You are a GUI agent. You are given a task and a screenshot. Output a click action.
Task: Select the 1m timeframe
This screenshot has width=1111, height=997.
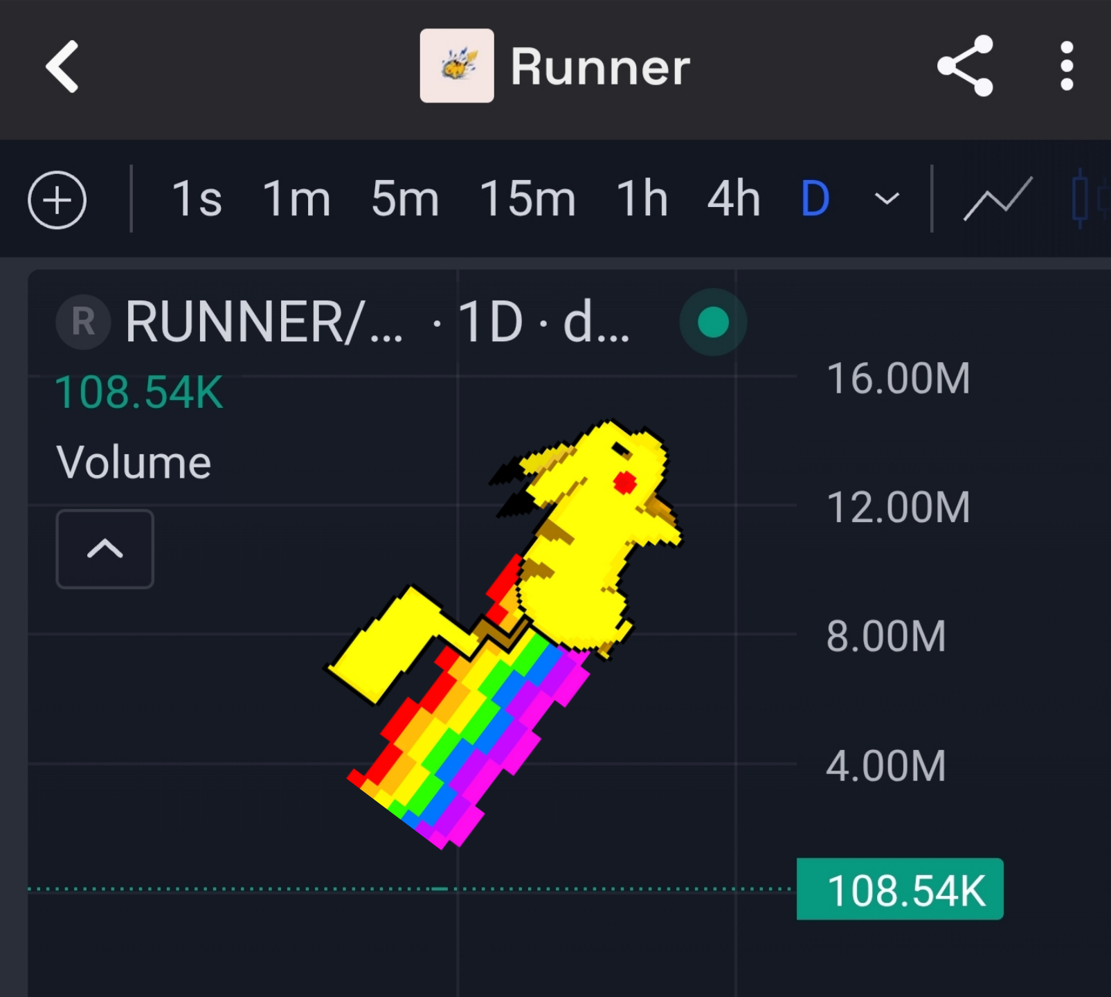[296, 199]
